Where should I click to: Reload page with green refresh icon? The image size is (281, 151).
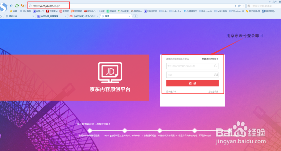click(x=17, y=6)
